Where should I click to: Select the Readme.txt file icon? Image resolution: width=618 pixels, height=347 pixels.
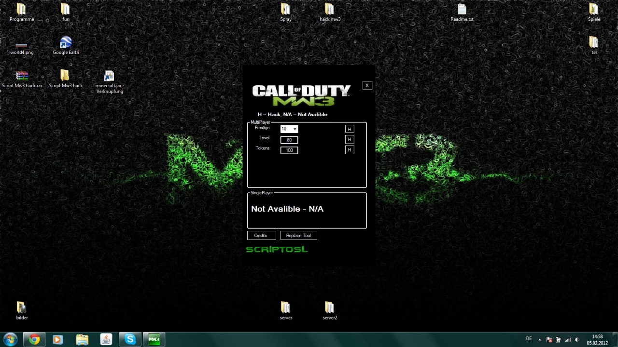pos(462,13)
